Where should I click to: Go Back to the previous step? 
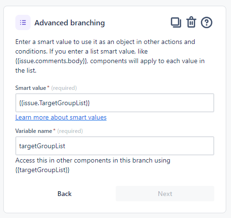(65, 194)
